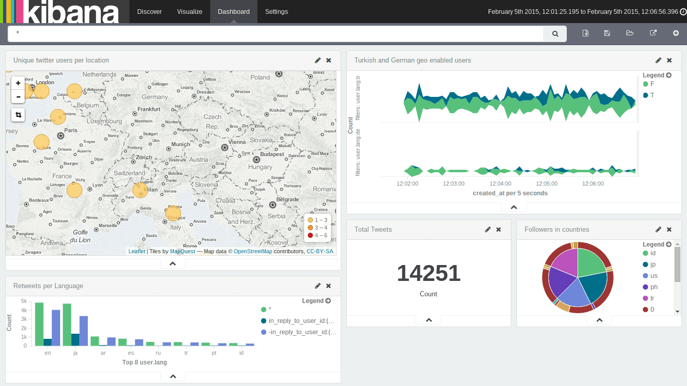Open the add visualization plus icon
Image resolution: width=687 pixels, height=386 pixels.
(x=676, y=33)
